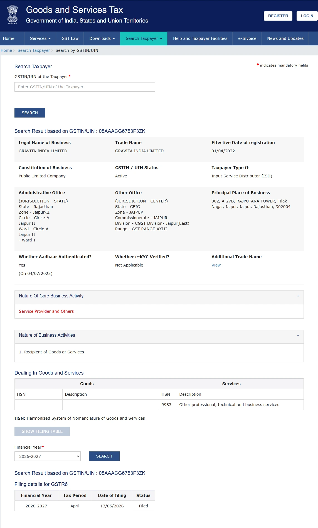Go to the Home menu item

coord(9,38)
